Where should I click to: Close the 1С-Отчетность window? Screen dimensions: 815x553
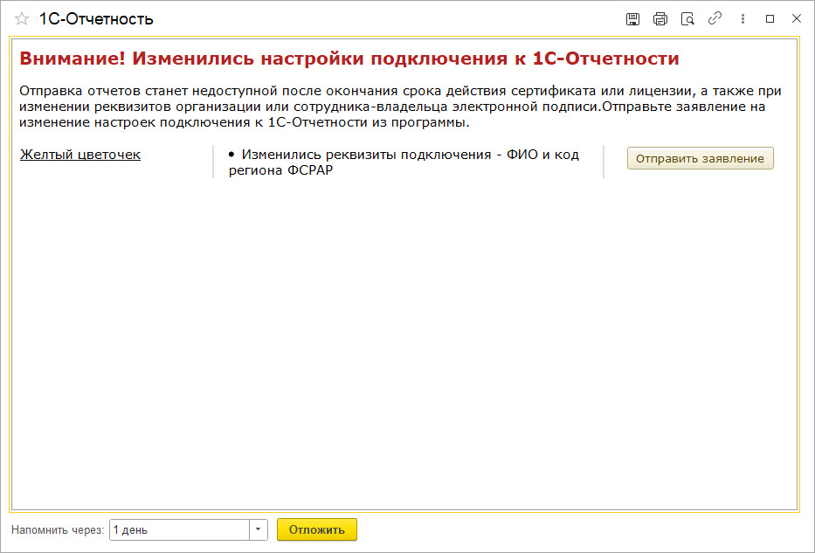click(x=797, y=19)
